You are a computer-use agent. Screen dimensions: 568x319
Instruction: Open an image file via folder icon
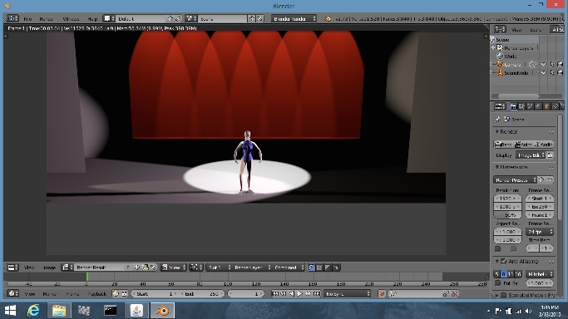pyautogui.click(x=146, y=267)
